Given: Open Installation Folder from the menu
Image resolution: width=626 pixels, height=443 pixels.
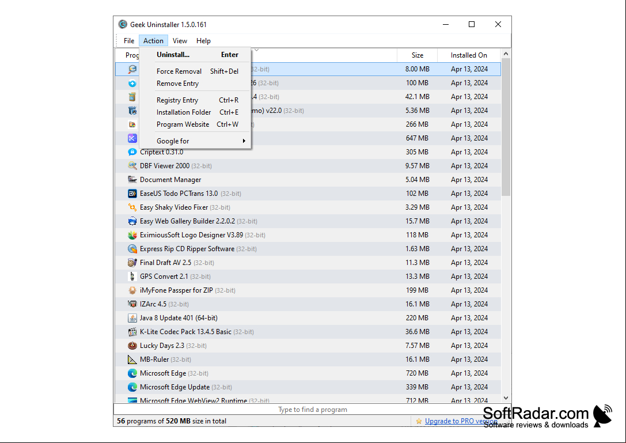Looking at the screenshot, I should pos(195,112).
